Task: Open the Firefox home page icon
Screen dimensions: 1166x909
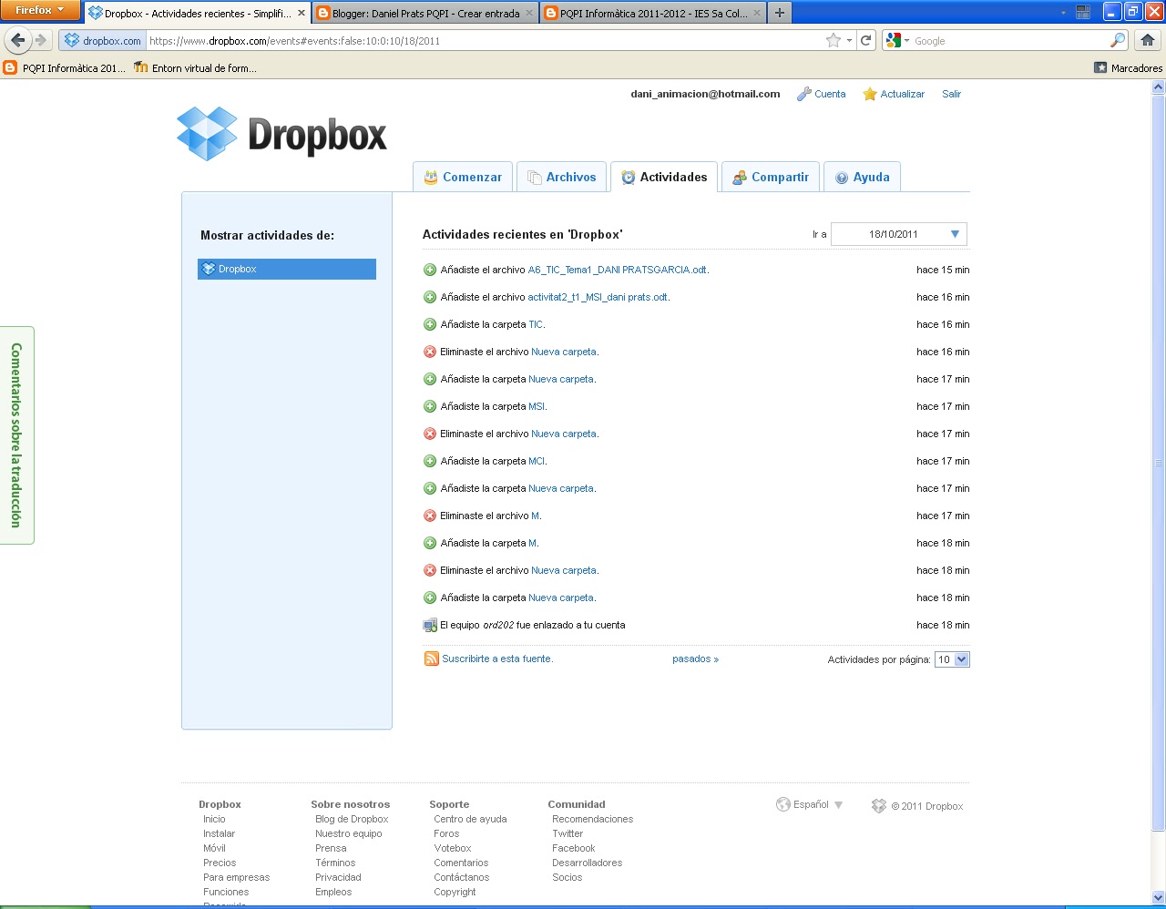Action: click(1148, 40)
